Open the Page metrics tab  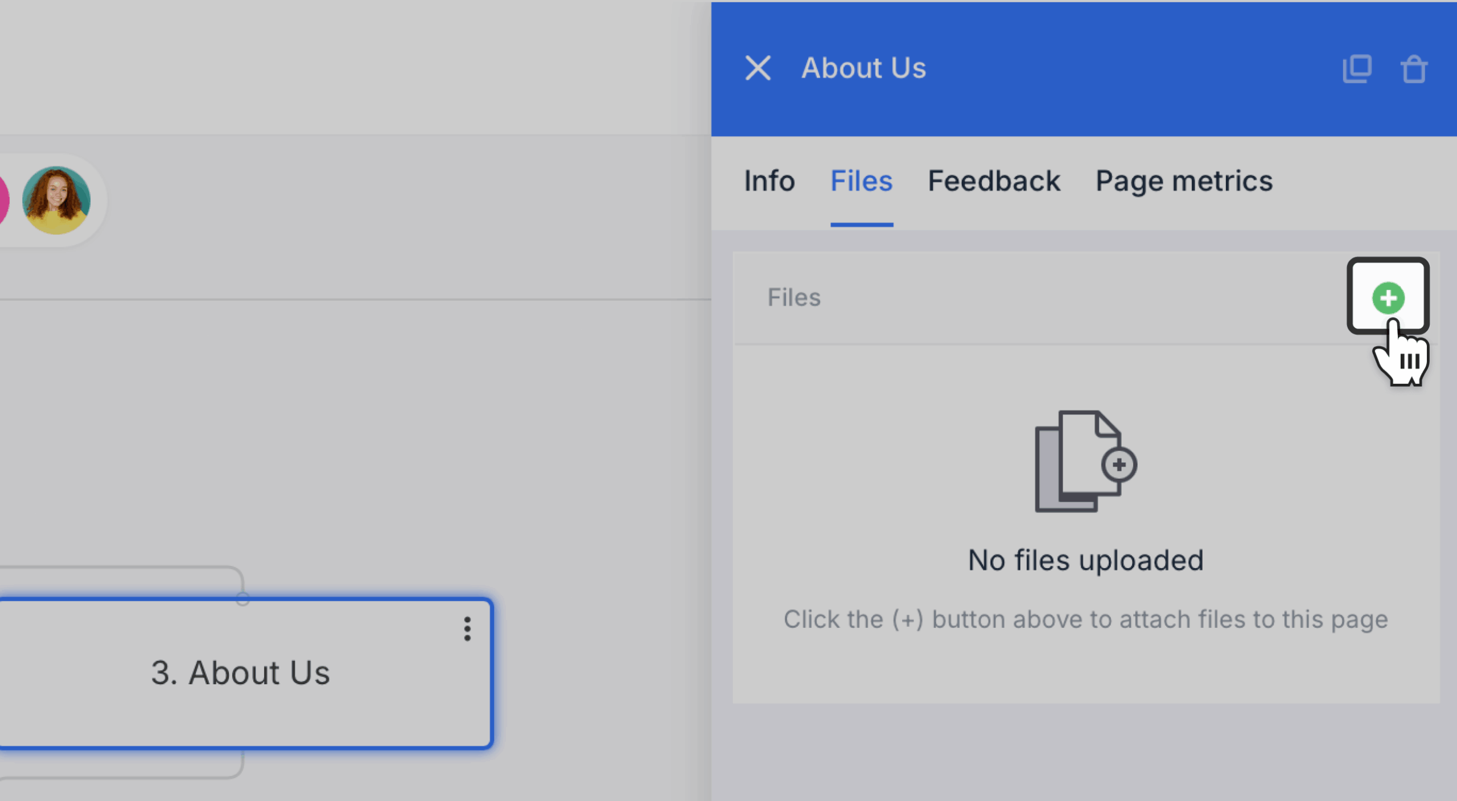click(1184, 182)
